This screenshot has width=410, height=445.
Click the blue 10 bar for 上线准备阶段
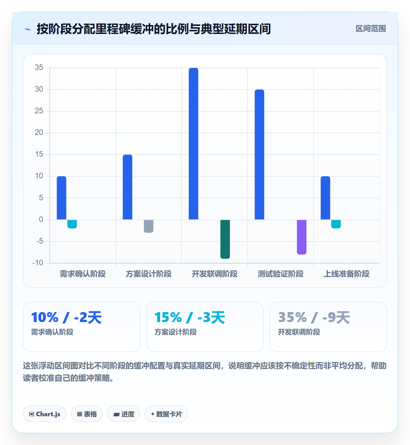[x=325, y=198]
